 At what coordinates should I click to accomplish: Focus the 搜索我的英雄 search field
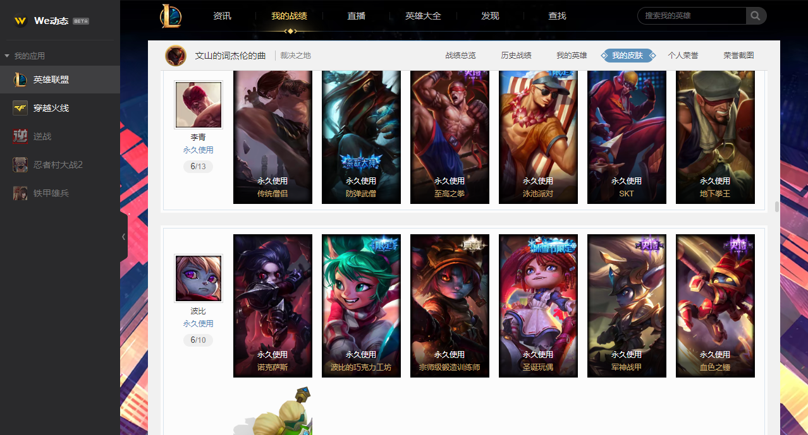[x=692, y=16]
